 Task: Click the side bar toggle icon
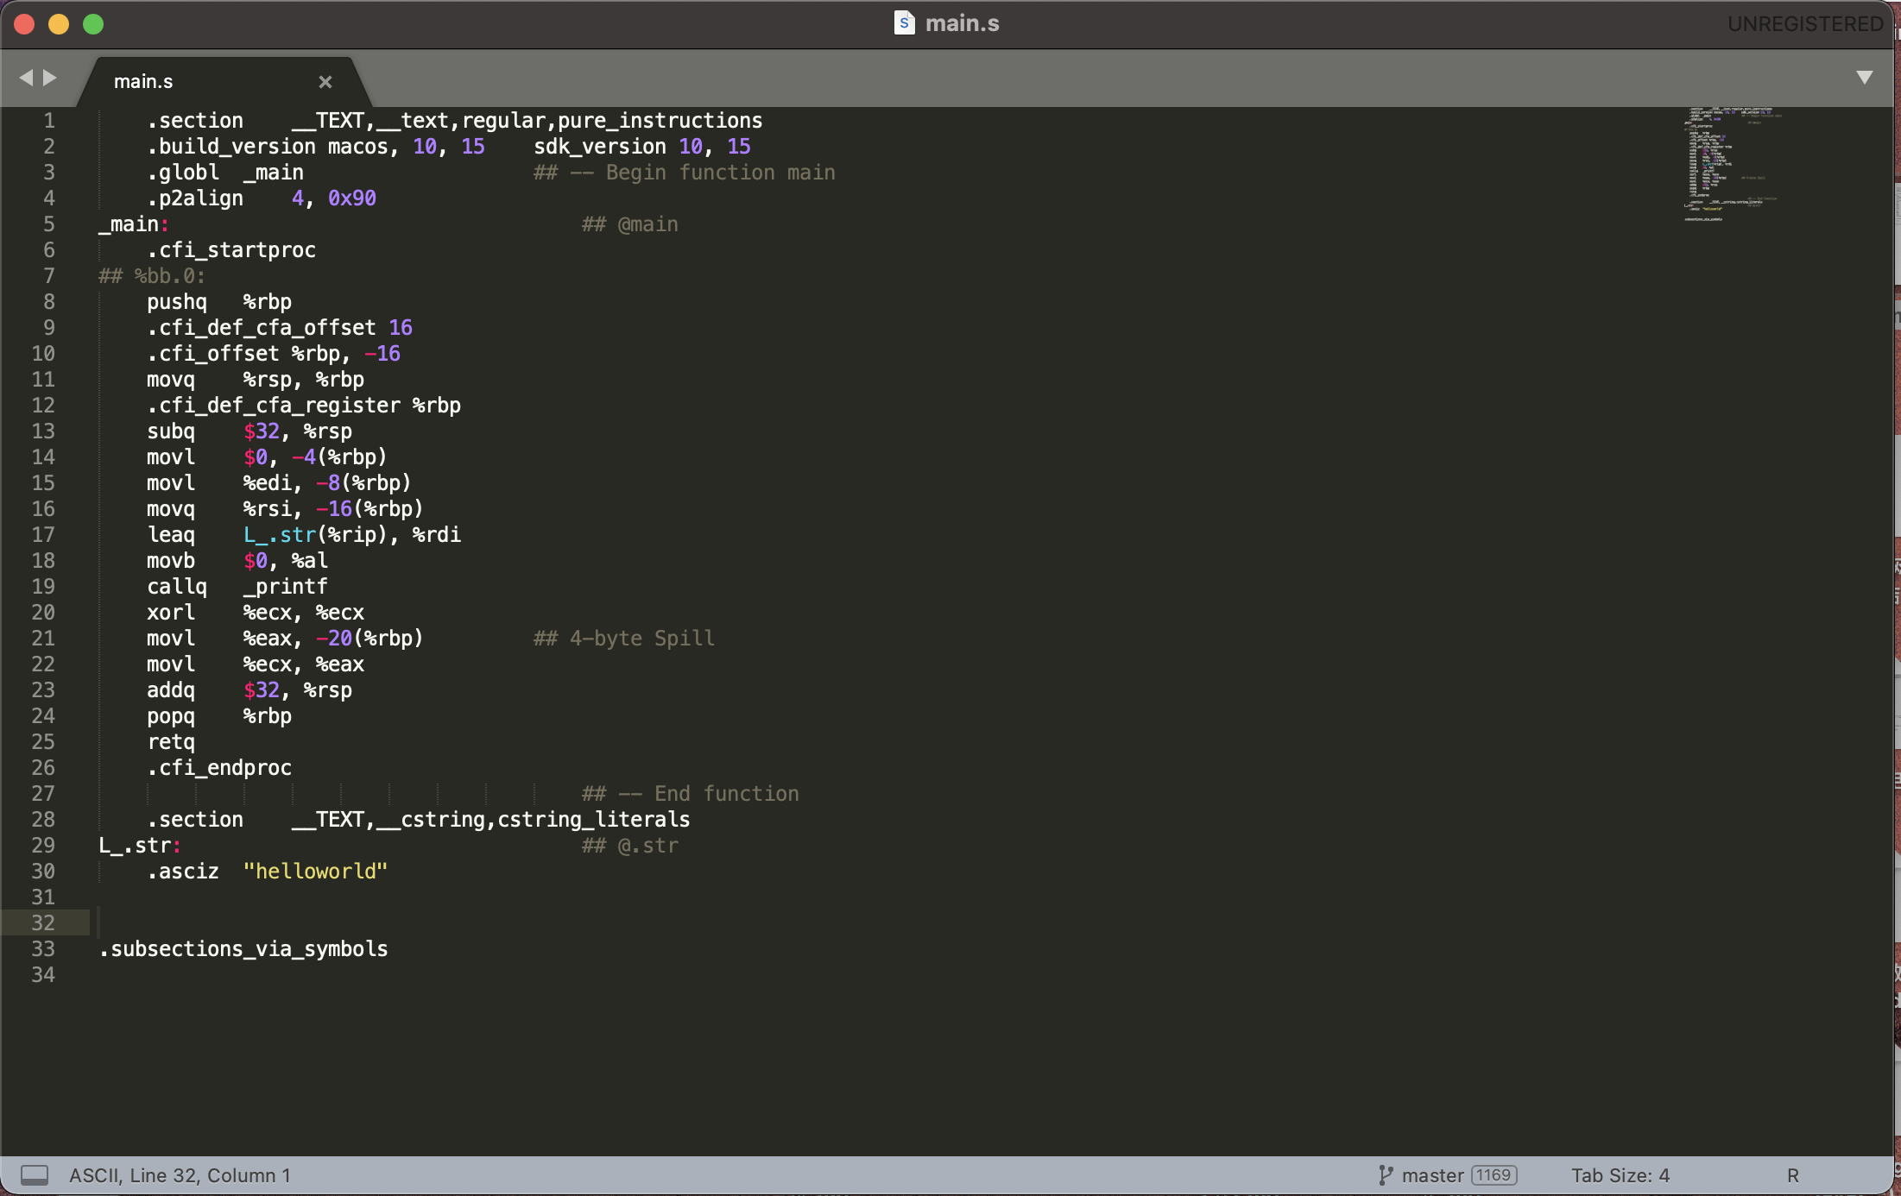coord(35,1175)
